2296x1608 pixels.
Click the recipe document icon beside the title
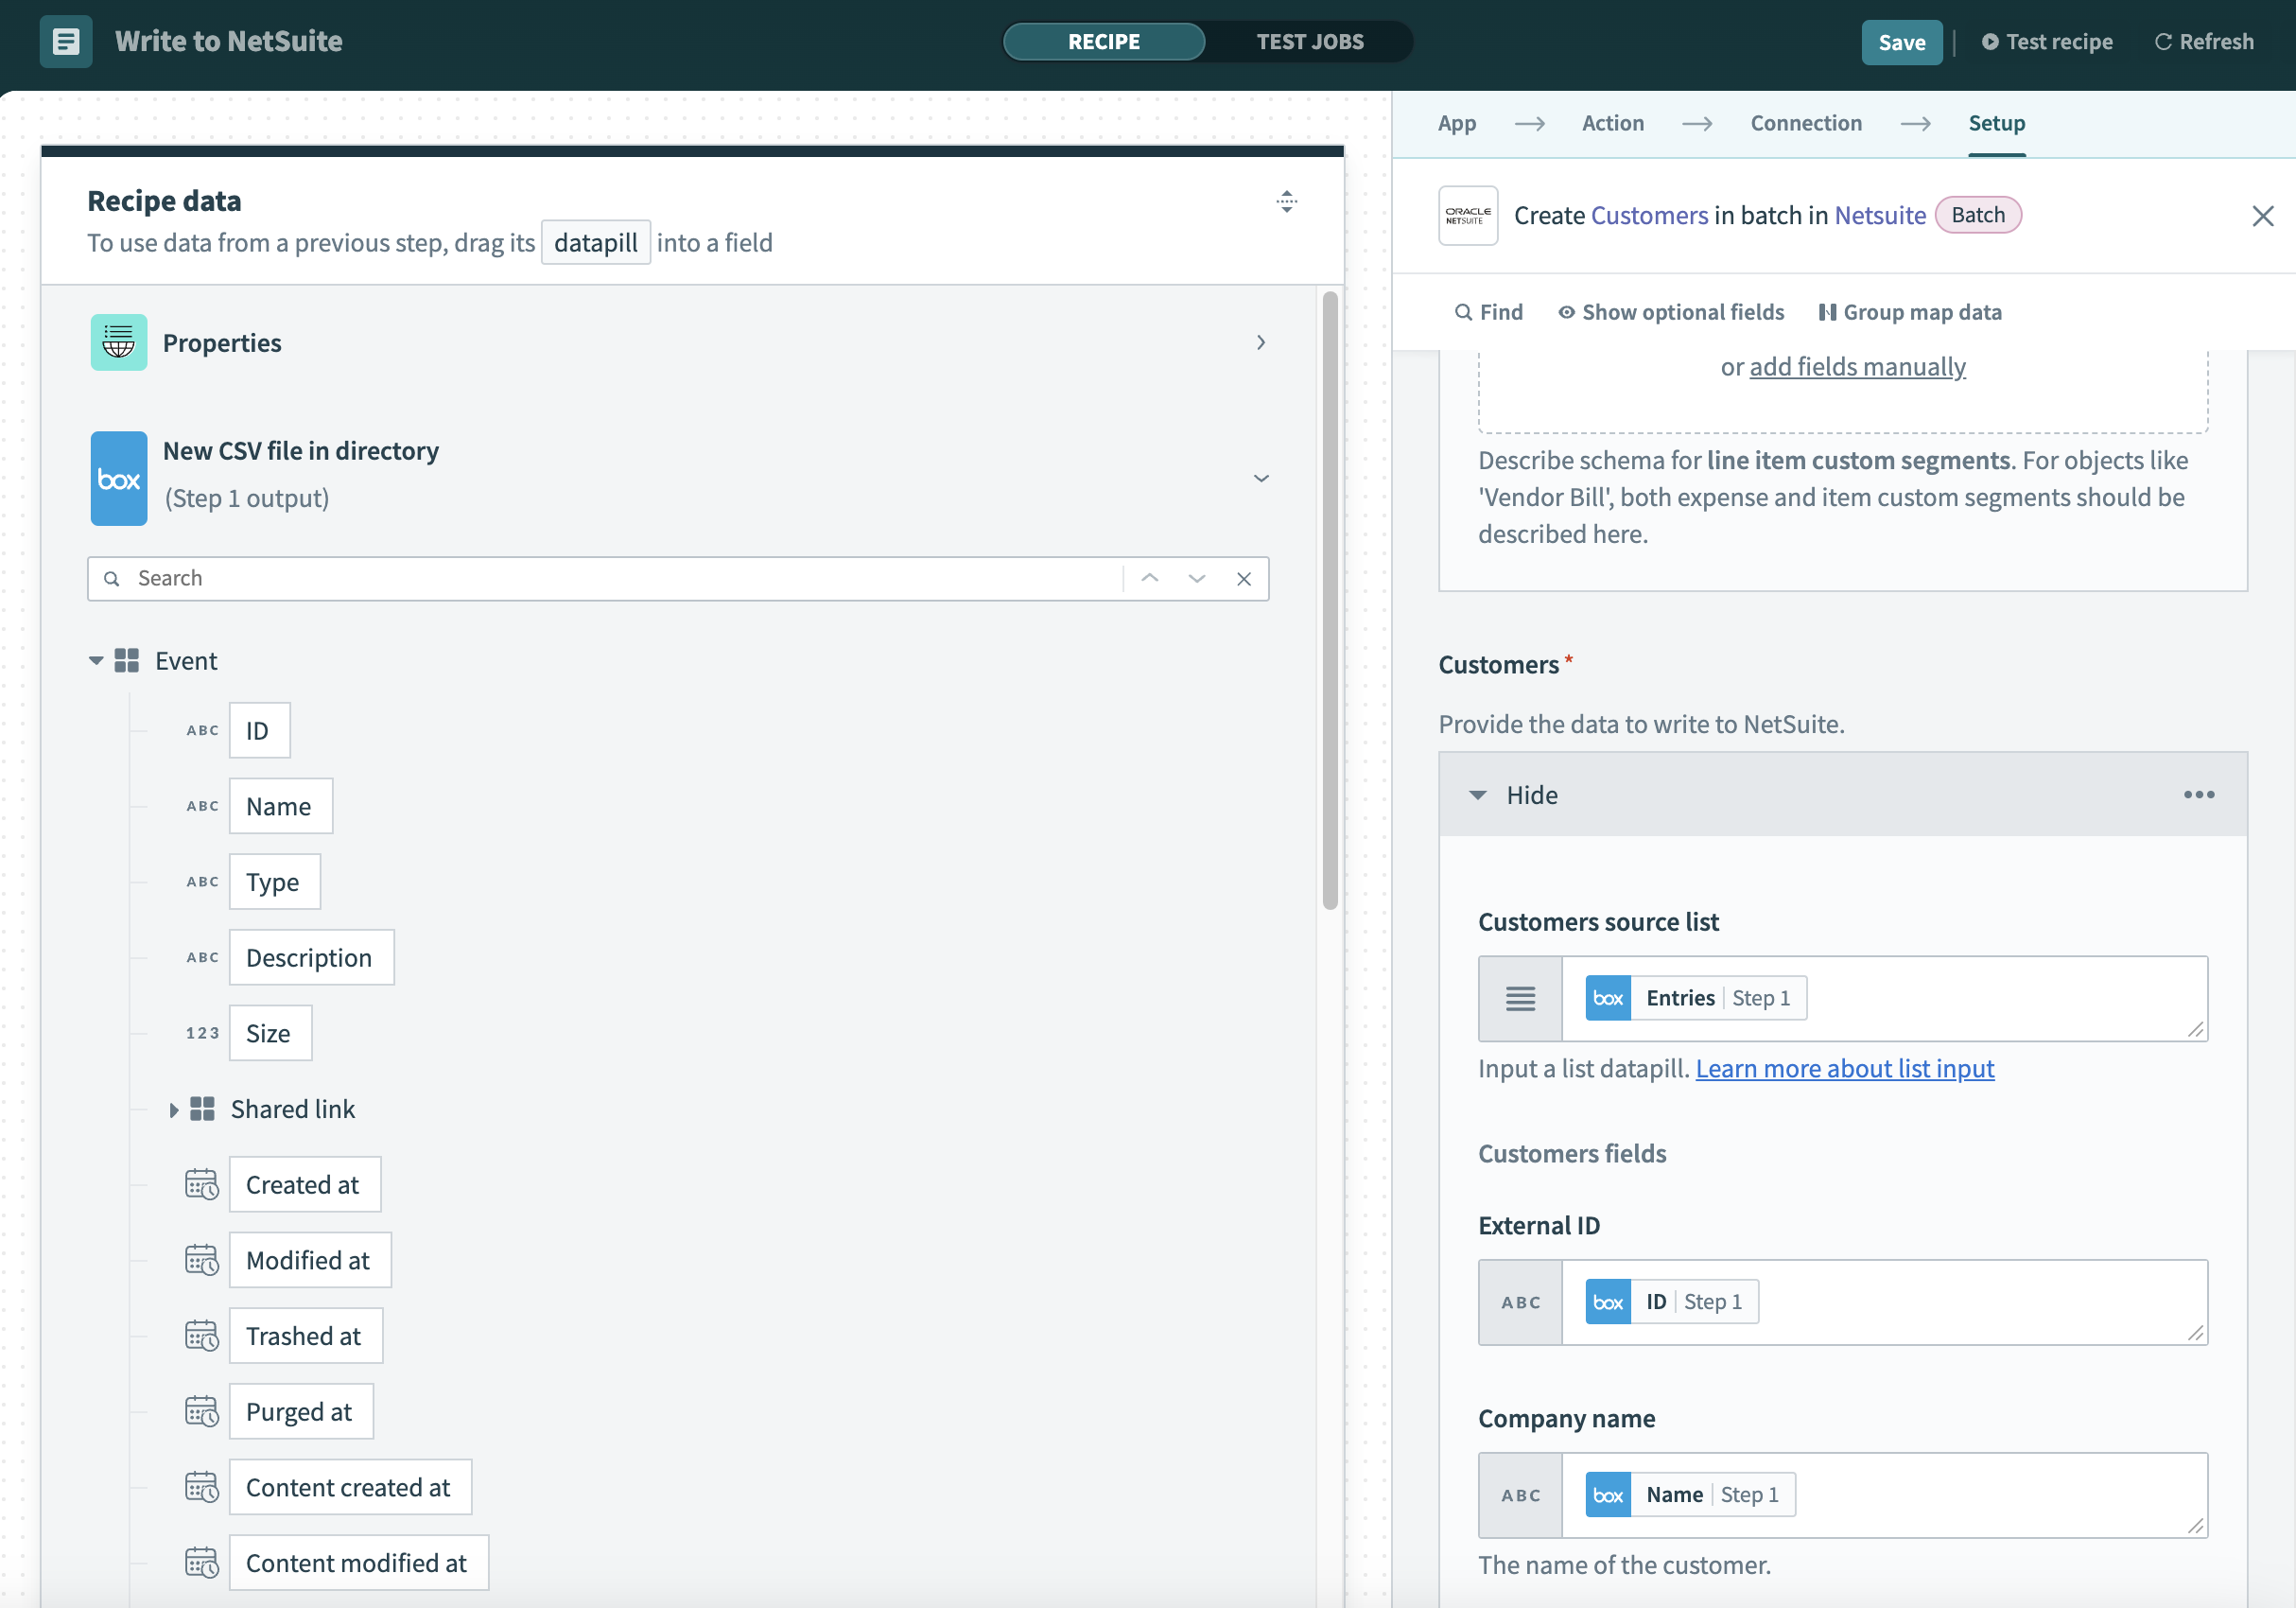[66, 41]
